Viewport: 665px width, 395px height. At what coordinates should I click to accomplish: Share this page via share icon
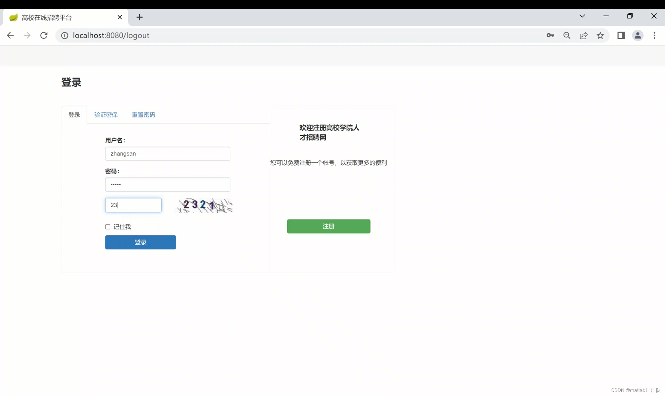(x=584, y=35)
